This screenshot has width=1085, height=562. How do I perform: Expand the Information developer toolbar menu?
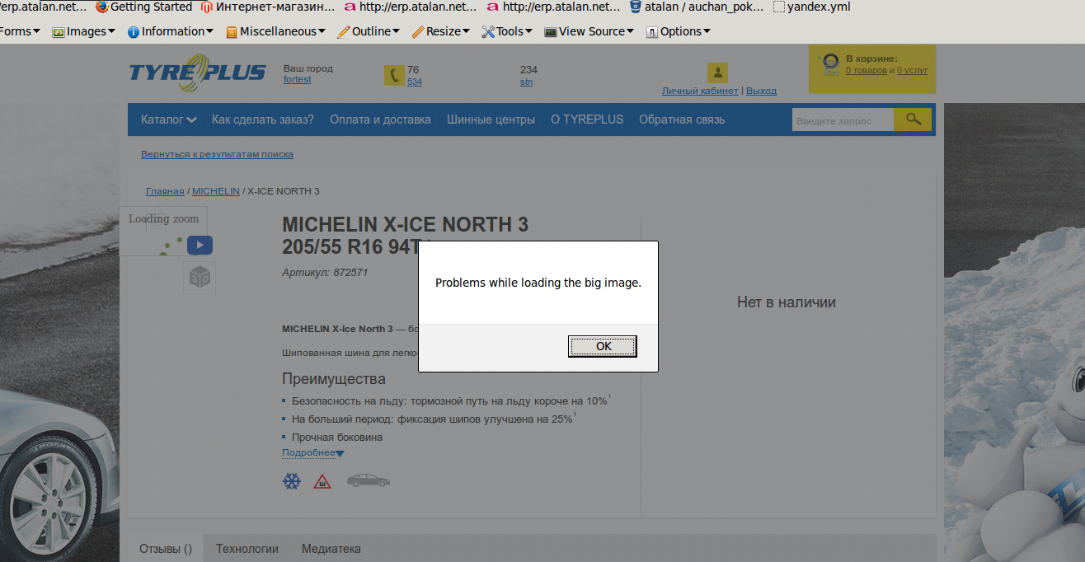click(x=171, y=31)
